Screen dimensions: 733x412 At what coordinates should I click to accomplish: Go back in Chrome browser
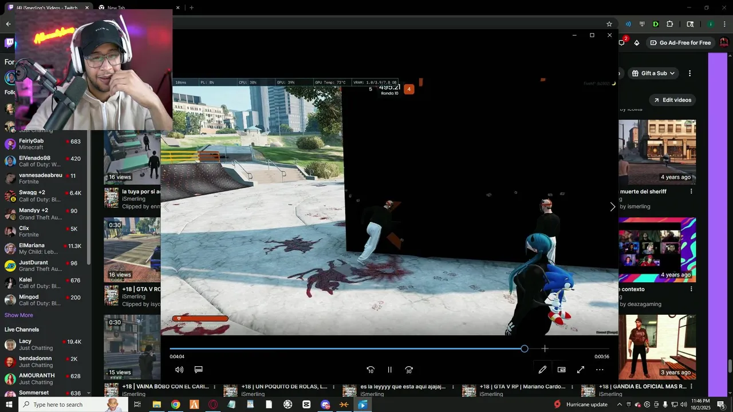[8, 24]
